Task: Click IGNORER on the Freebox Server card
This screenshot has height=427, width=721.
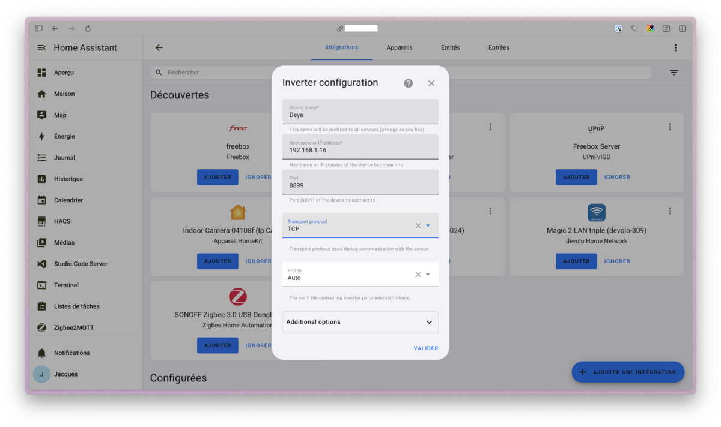Action: [x=617, y=177]
